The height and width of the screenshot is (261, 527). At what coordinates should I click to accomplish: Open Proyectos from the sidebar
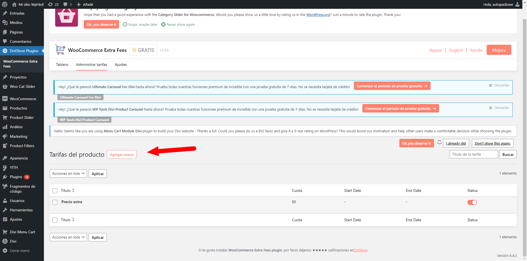coord(18,77)
